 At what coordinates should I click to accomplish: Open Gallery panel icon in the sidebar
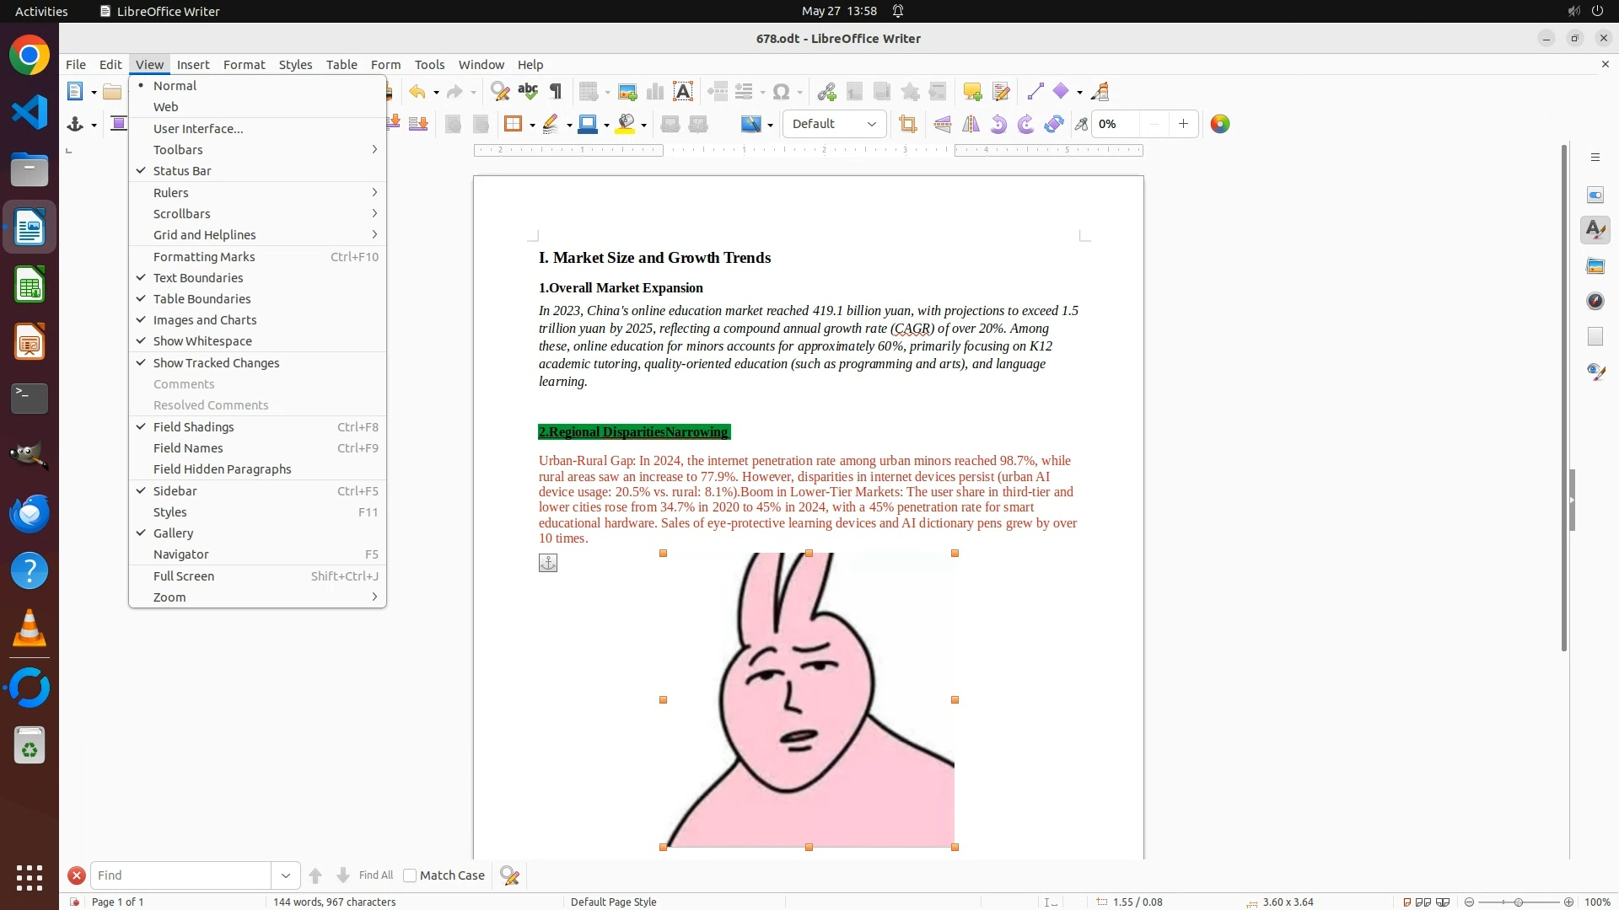(x=1595, y=266)
